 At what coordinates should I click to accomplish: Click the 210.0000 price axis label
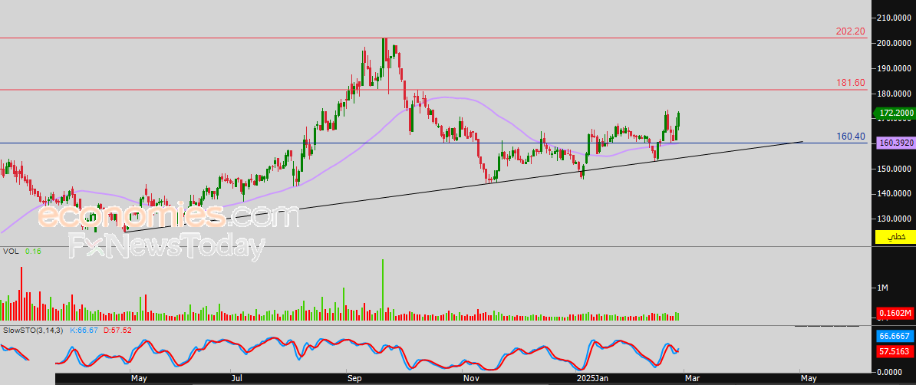click(x=895, y=18)
